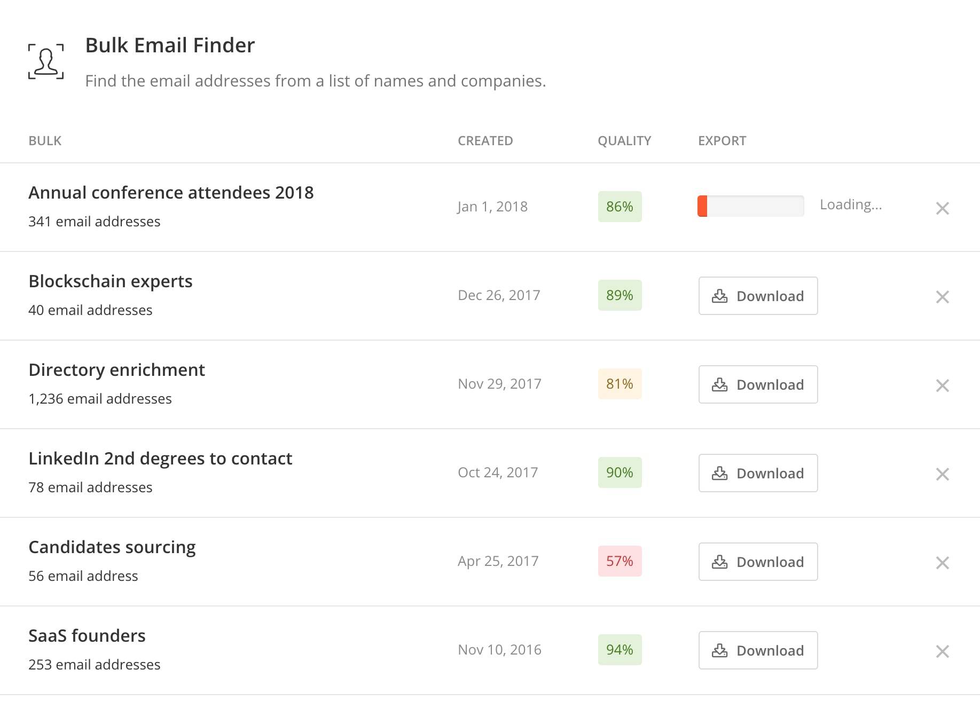The width and height of the screenshot is (980, 709).
Task: Click the QUALITY column header
Action: click(x=624, y=140)
